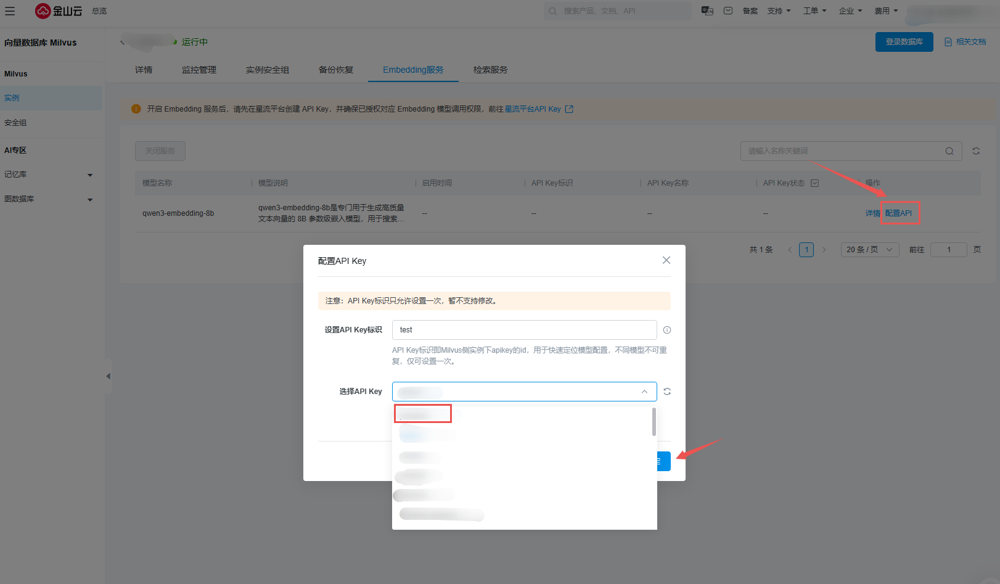Click the API Key dropdown list scrollbar

(x=654, y=422)
